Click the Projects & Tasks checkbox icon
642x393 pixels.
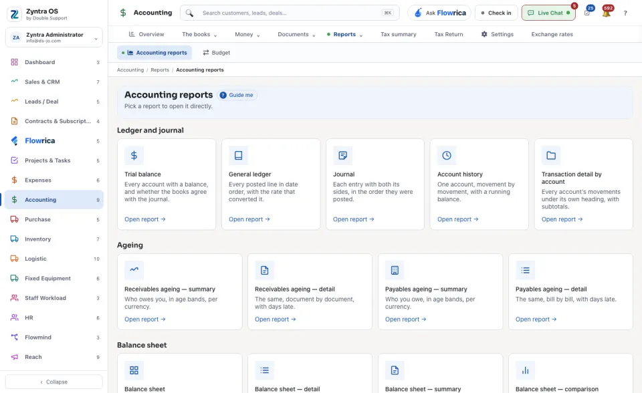[14, 160]
